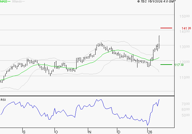Click the 'O' October time axis marker

tap(56, 131)
